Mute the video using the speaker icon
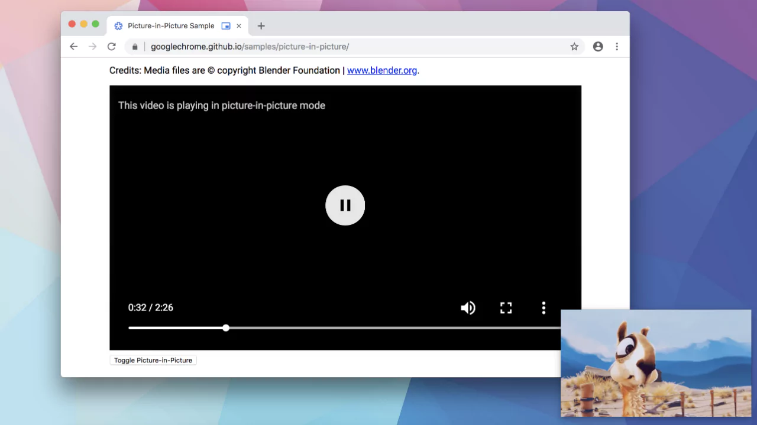 [468, 308]
